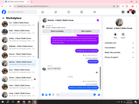
Task: Open the Gaming icon in top navigation
Action: point(95,12)
